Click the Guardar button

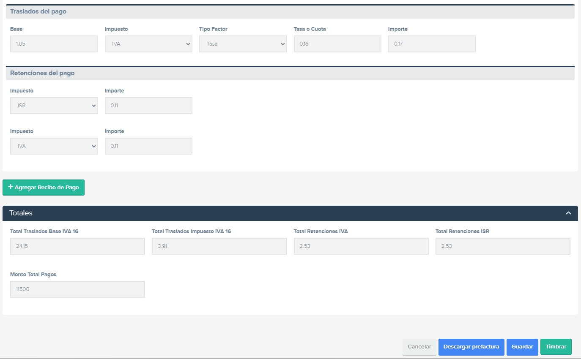[522, 347]
